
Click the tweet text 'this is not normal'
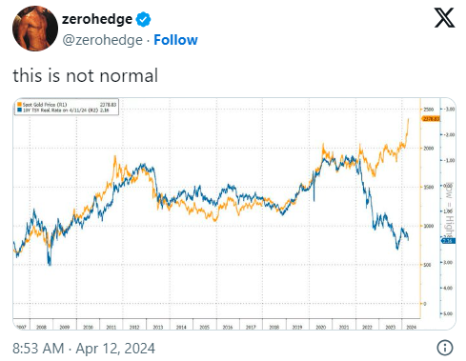[x=85, y=75]
